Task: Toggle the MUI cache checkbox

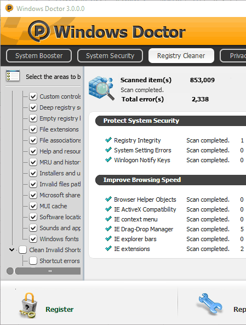Action: 33,206
